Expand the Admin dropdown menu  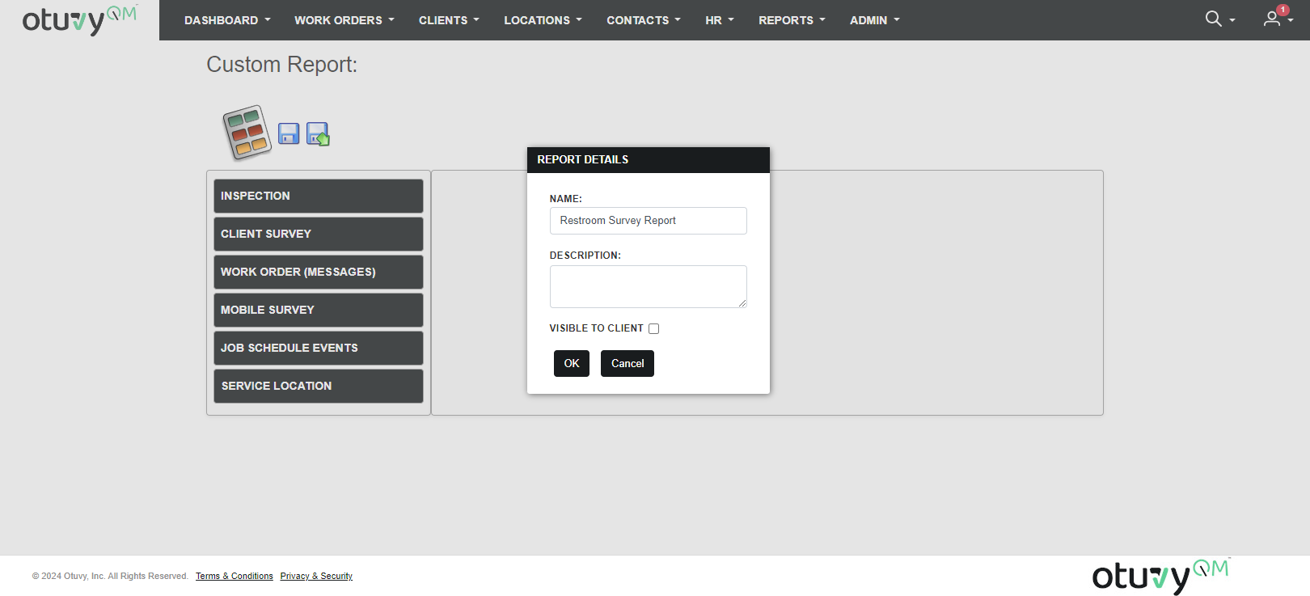coord(875,20)
